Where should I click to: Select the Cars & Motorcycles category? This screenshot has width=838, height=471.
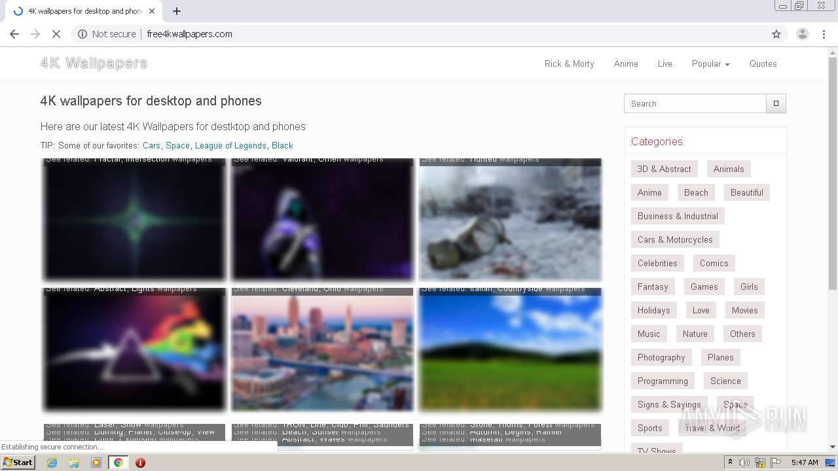coord(675,239)
